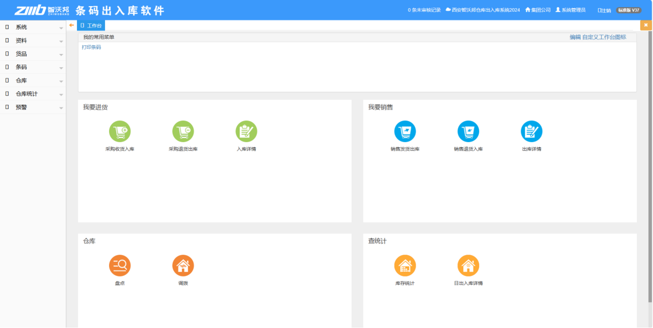The height and width of the screenshot is (328, 653).
Task: Open the 打印条码 shortcut link
Action: point(91,47)
